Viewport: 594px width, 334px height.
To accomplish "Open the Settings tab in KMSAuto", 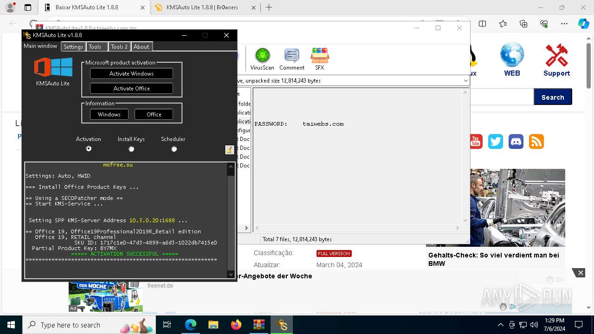I will pyautogui.click(x=73, y=46).
